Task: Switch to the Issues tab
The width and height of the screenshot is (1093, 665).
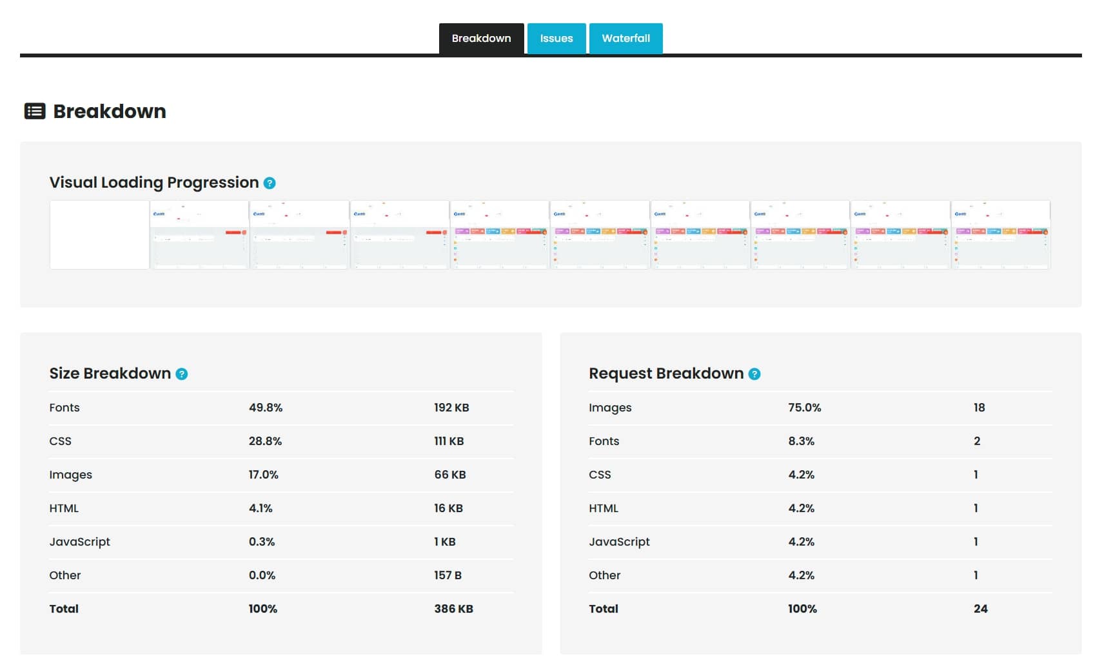Action: click(x=556, y=39)
